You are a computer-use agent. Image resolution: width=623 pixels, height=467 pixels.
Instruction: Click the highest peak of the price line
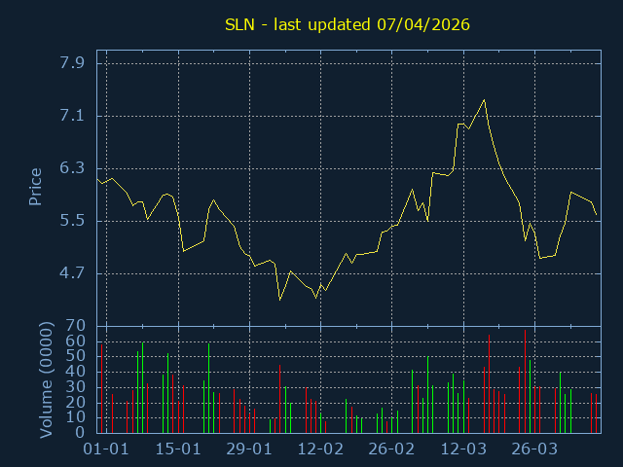484,100
